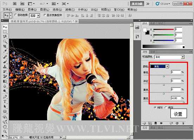Screen dimensions: 194x140
Task: Select the Pen tool
Action: [x=5, y=97]
